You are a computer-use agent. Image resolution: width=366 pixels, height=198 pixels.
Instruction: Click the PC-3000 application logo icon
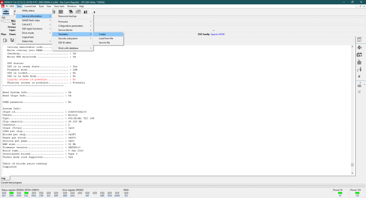[x=3, y=6]
